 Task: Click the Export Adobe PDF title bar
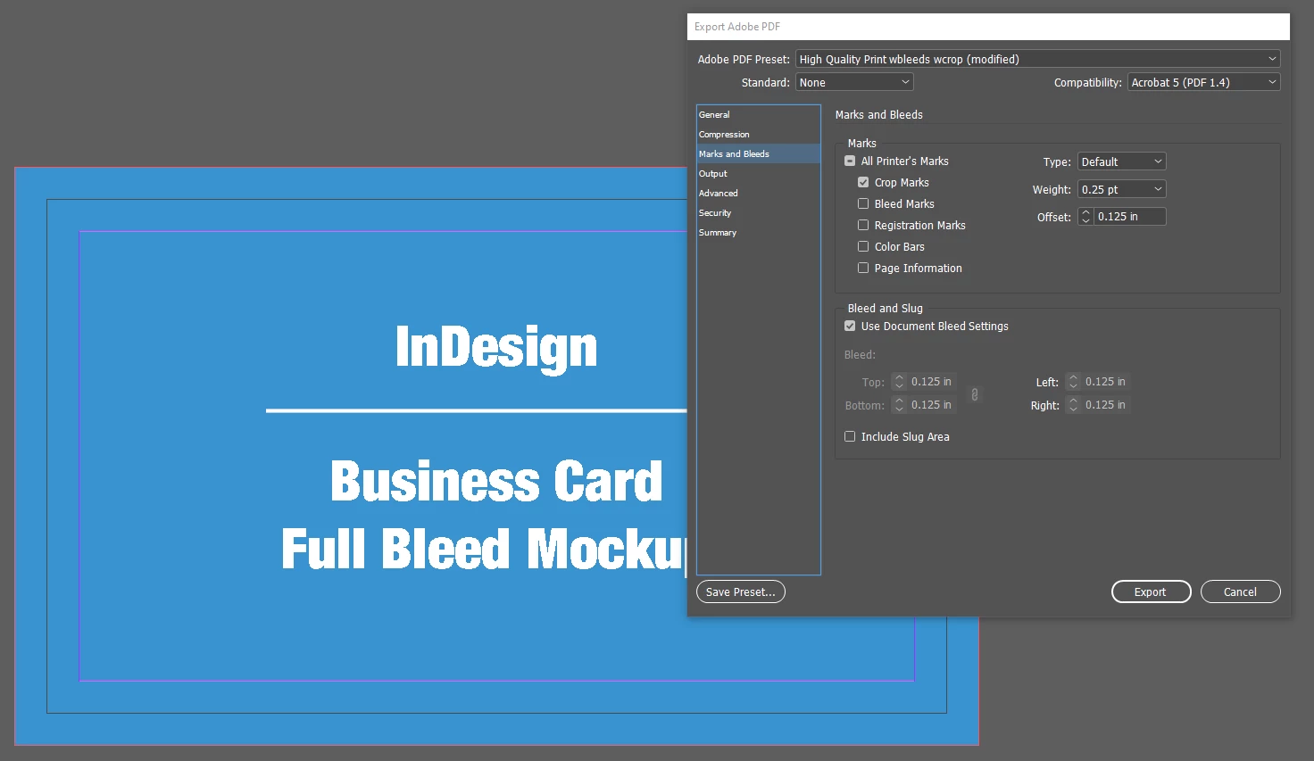pos(988,27)
